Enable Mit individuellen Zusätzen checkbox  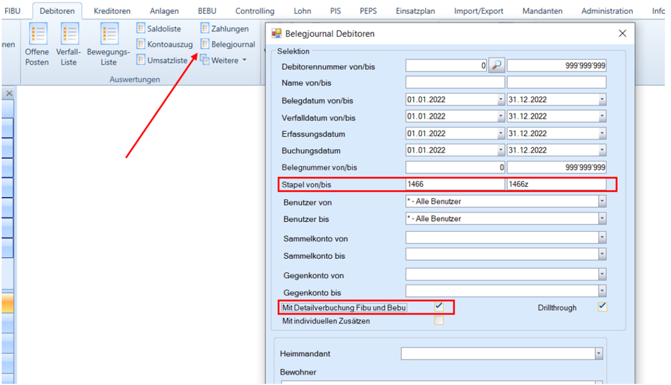point(439,321)
